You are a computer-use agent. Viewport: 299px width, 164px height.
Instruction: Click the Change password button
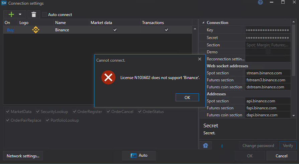pos(258,146)
